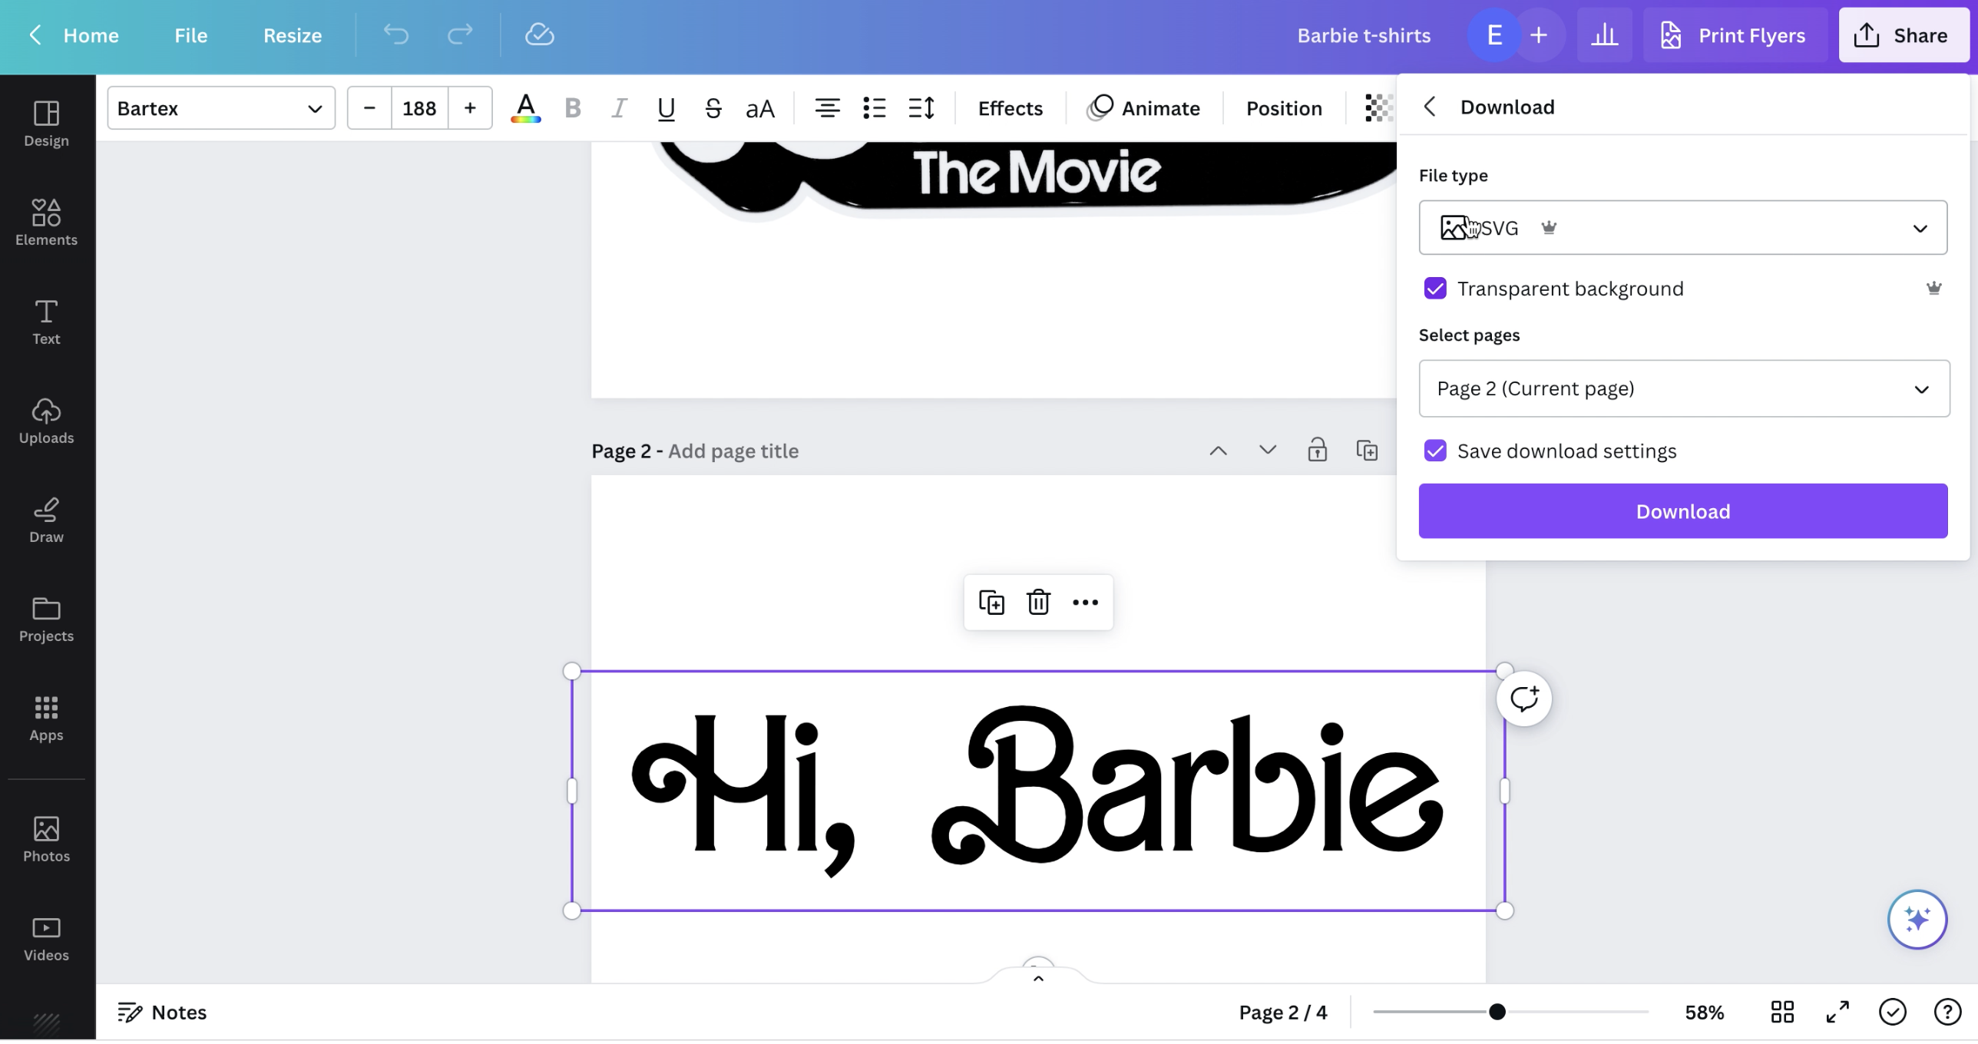Open the Uploads panel
The width and height of the screenshot is (1978, 1044).
click(45, 421)
